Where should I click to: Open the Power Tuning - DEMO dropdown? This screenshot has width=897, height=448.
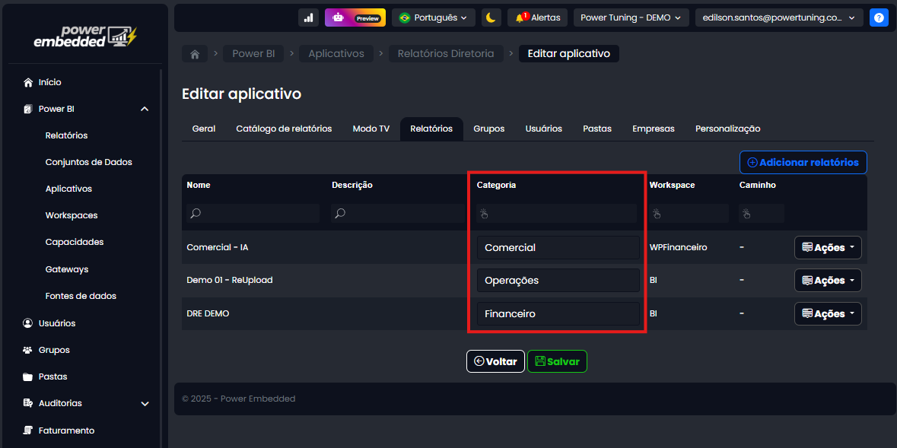coord(631,17)
